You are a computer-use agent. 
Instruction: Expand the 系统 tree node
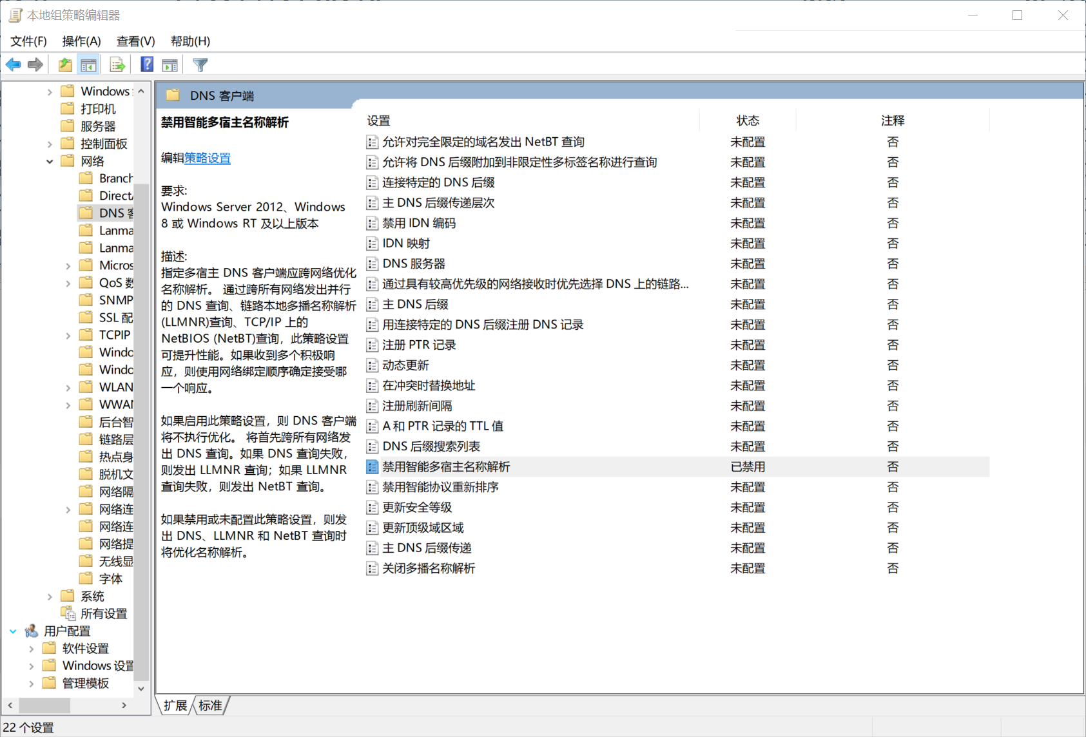[50, 596]
